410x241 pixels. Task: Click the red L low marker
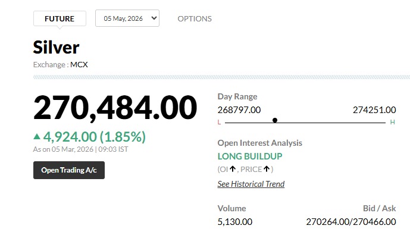[219, 122]
